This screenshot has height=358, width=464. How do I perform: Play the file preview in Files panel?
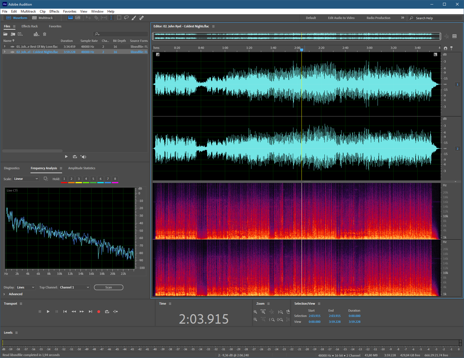tap(66, 157)
